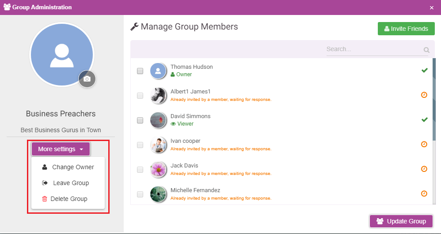
Task: Click green checkmark next to David Simmons
Action: [424, 119]
